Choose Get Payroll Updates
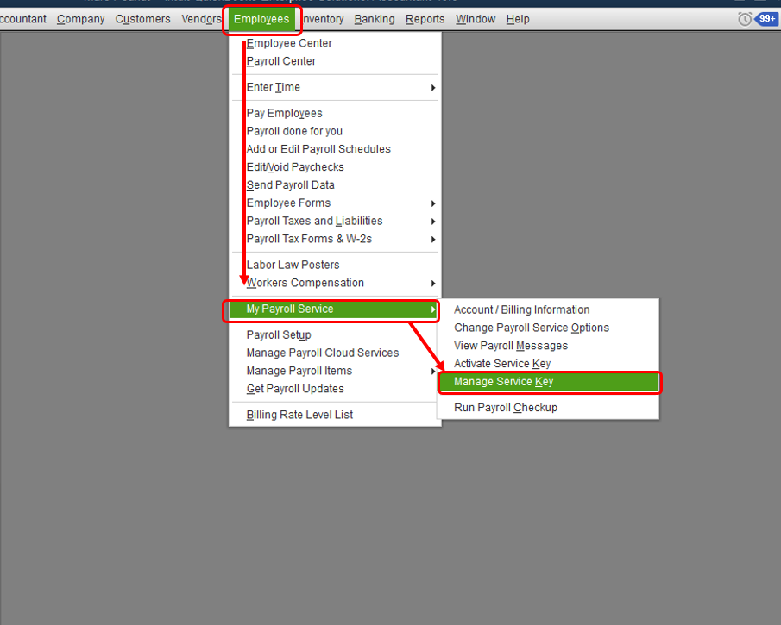This screenshot has width=781, height=625. point(335,389)
